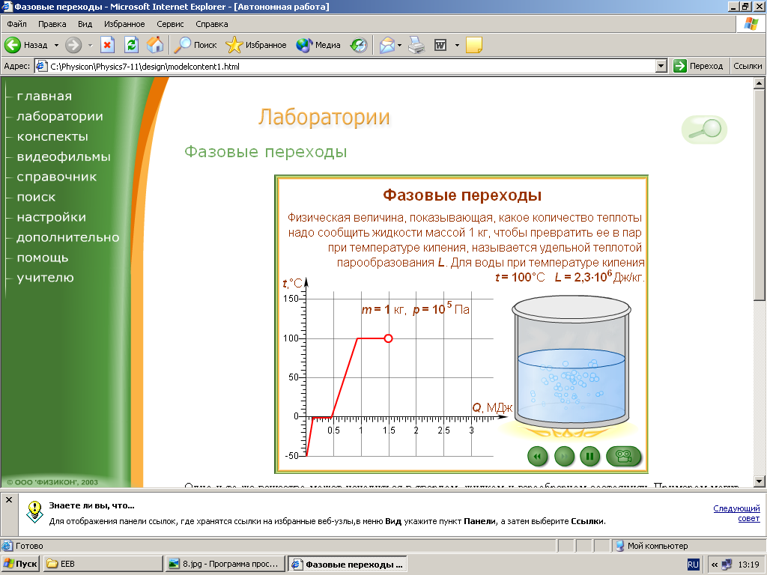This screenshot has height=575, width=767.
Task: Click the page scroll up arrow
Action: tap(760, 83)
